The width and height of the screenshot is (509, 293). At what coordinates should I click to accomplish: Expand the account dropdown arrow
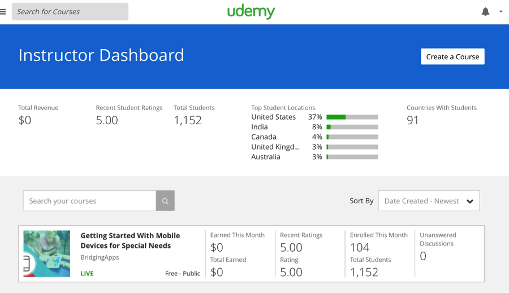click(501, 11)
